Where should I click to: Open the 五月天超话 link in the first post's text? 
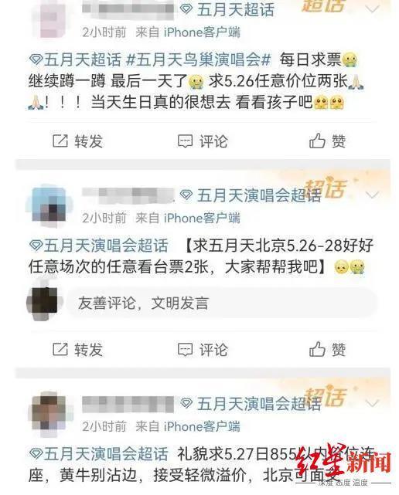click(x=75, y=59)
